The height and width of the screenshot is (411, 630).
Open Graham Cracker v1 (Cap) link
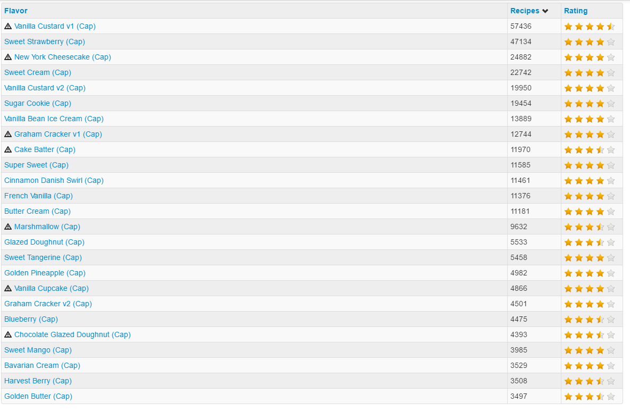coord(58,134)
